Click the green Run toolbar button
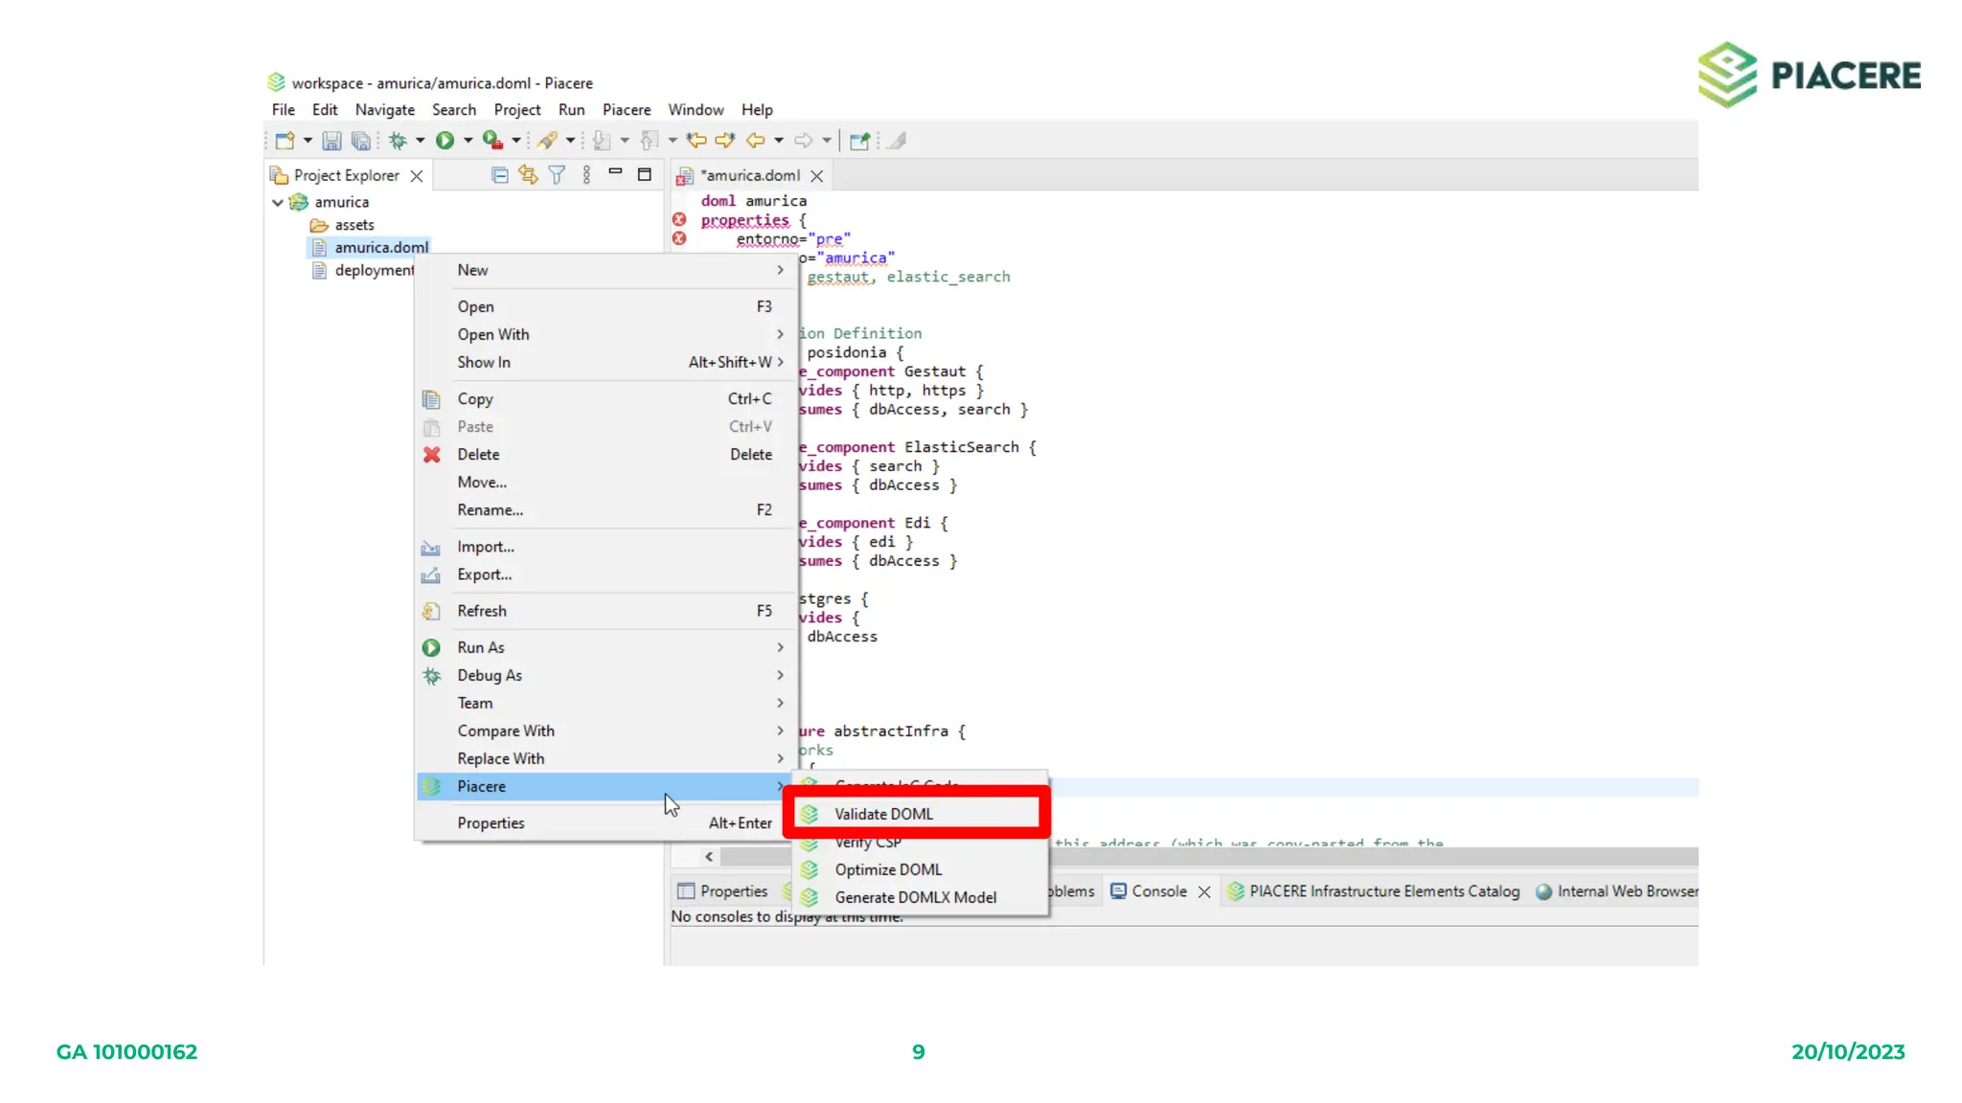 coord(445,141)
